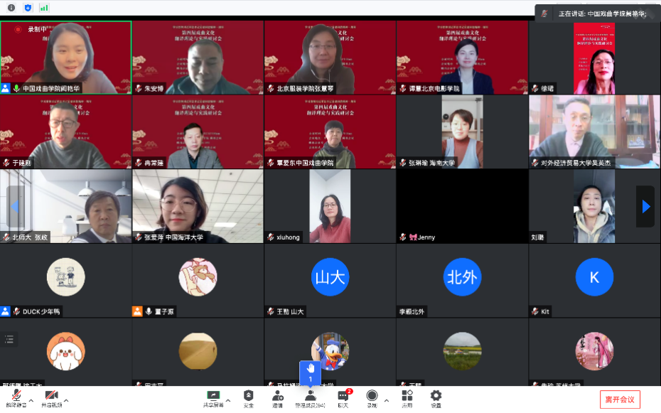Select the 张爱芳 中国海洋大学 video tile
Image resolution: width=661 pixels, height=413 pixels.
click(198, 206)
